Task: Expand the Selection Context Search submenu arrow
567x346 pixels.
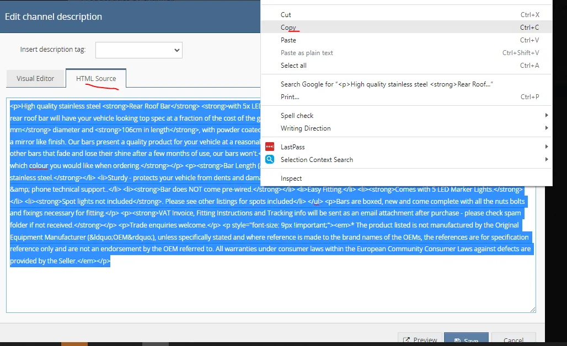Action: [x=547, y=159]
